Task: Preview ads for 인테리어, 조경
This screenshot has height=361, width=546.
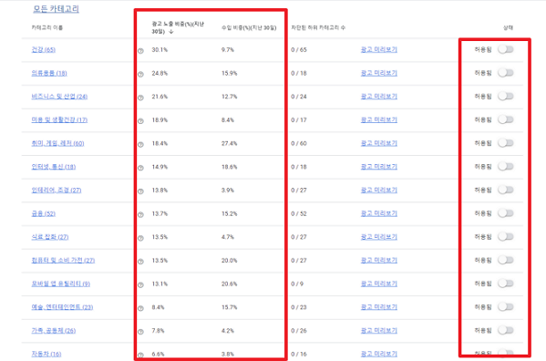Action: [x=379, y=191]
